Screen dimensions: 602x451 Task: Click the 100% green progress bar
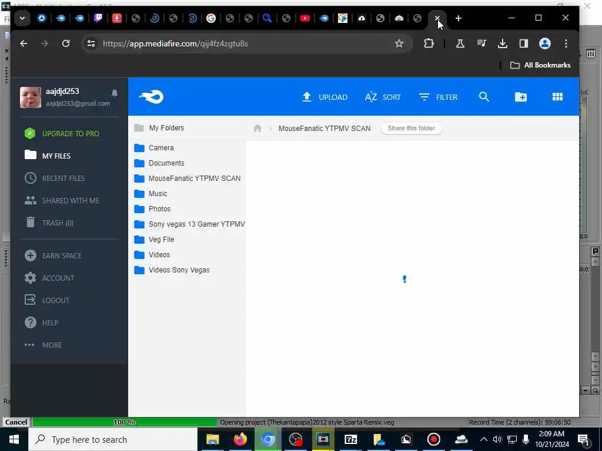[125, 422]
